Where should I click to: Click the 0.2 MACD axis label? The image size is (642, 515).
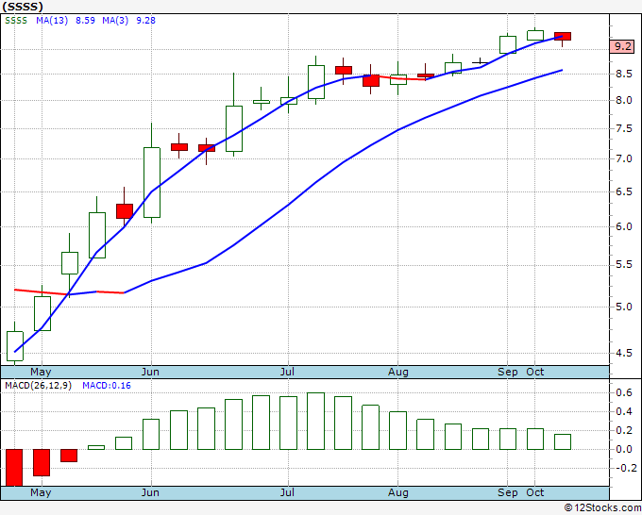tap(623, 430)
